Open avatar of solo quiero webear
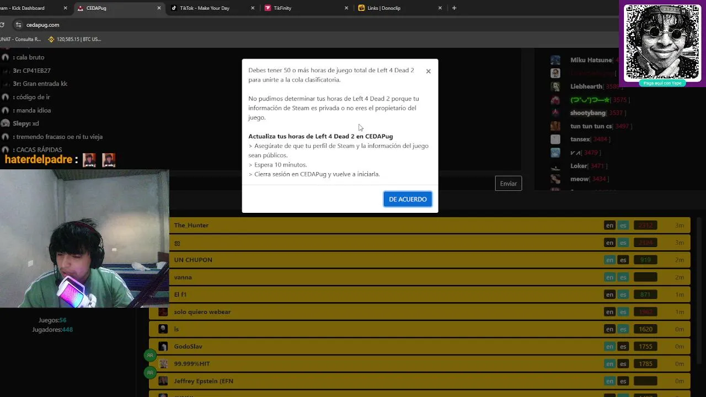The height and width of the screenshot is (397, 706). (x=163, y=312)
